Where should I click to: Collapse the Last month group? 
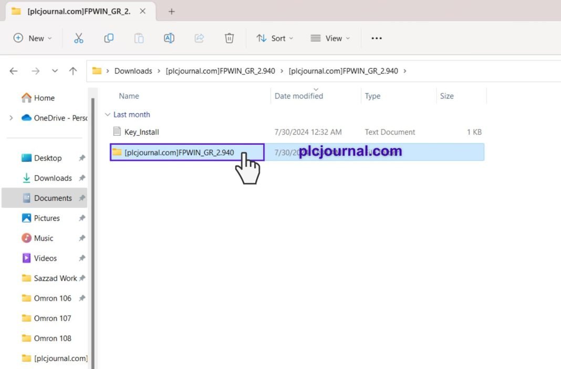point(107,114)
